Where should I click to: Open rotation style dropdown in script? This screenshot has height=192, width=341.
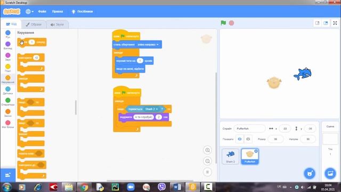pyautogui.click(x=148, y=45)
